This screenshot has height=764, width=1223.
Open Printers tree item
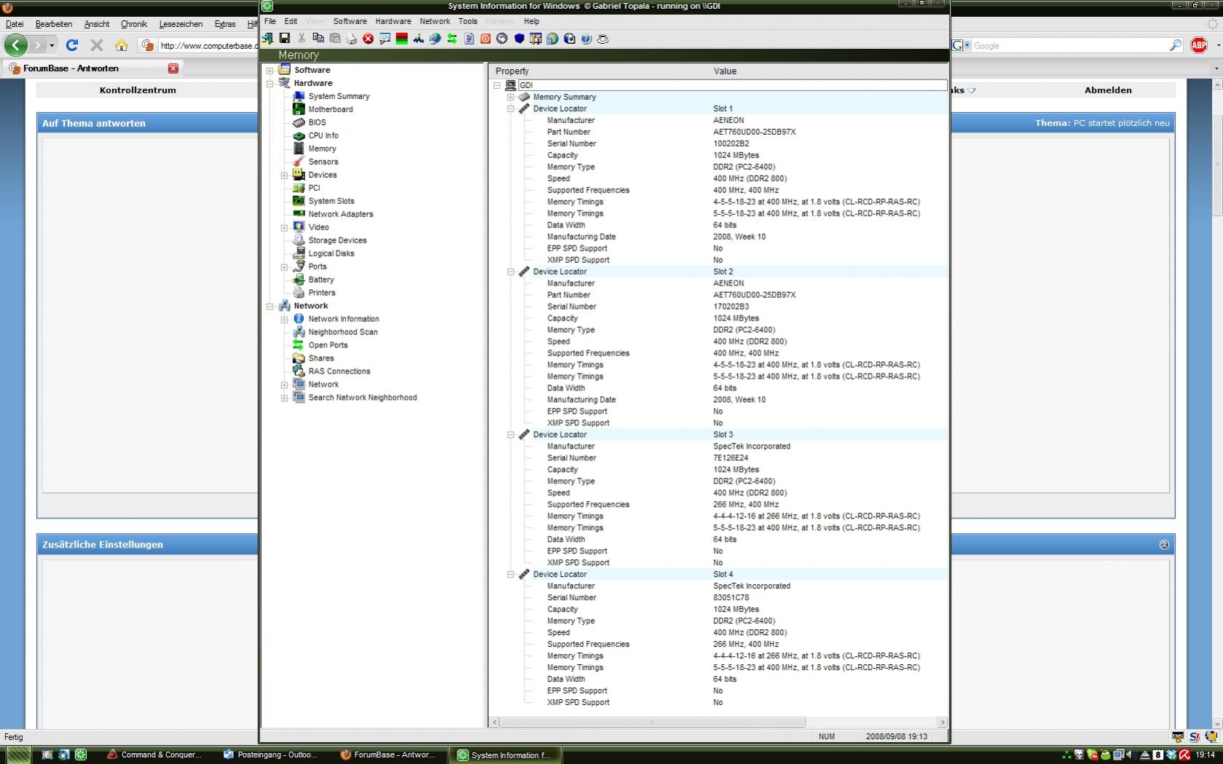point(321,293)
